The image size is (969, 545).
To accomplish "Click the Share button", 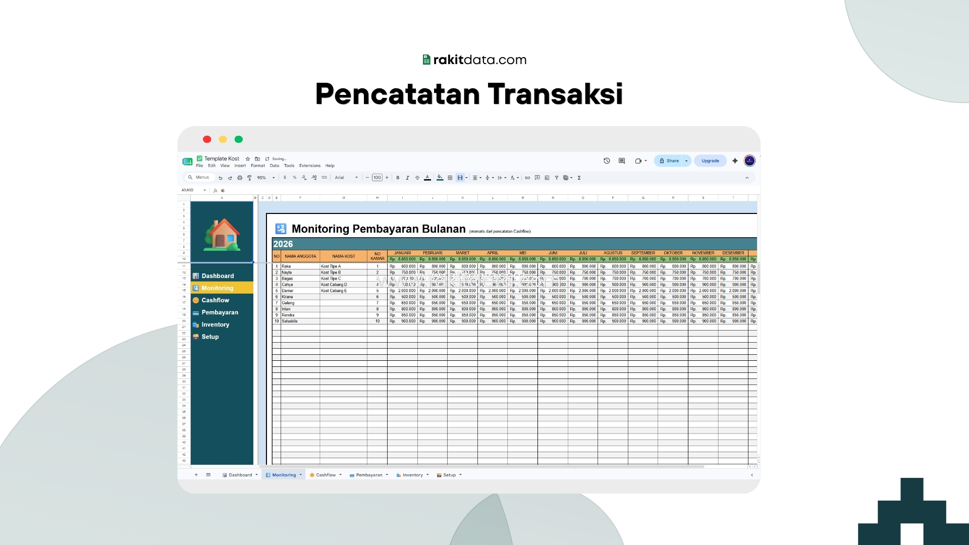I will (x=669, y=161).
